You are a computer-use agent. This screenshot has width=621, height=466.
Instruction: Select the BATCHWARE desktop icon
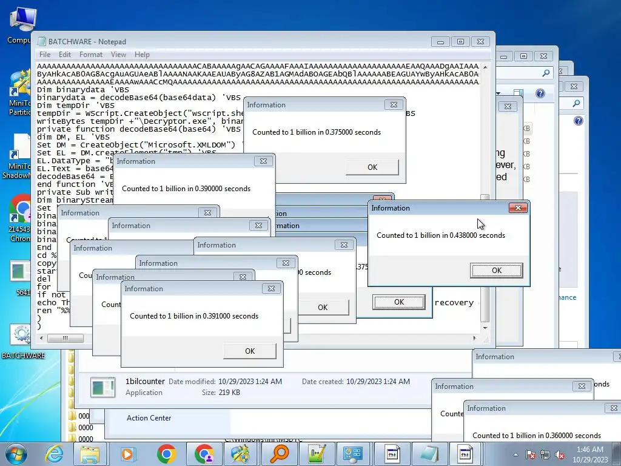pos(23,342)
